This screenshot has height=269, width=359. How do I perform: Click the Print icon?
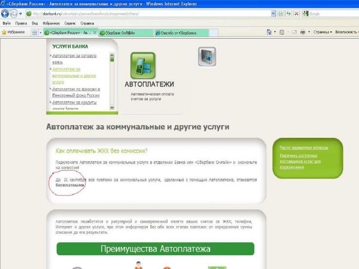point(303,32)
